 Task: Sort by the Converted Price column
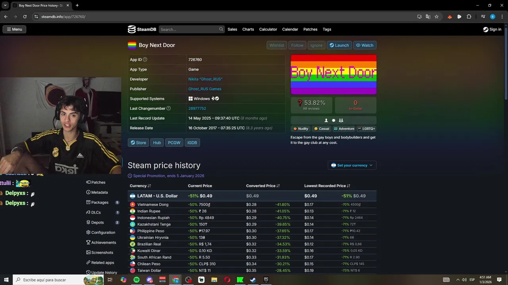point(263,186)
